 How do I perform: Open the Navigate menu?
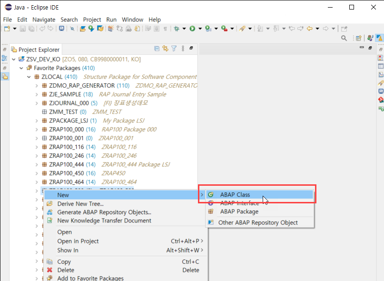44,20
